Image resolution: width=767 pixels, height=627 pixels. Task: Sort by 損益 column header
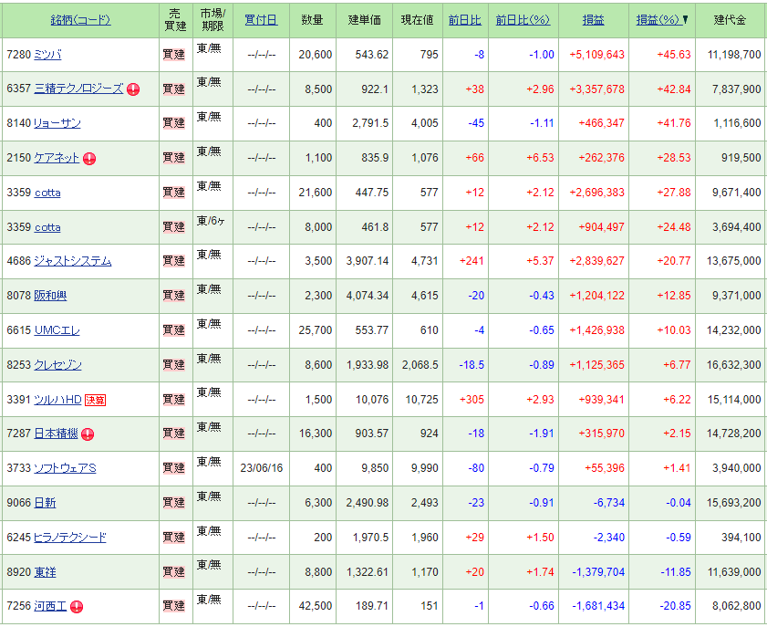click(x=594, y=20)
